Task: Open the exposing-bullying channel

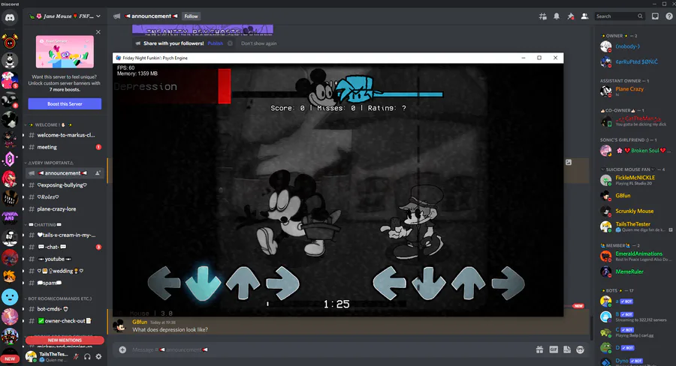Action: (65, 185)
